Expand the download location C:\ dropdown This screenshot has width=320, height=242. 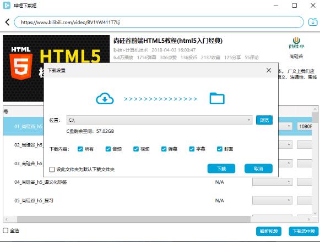tap(159, 120)
